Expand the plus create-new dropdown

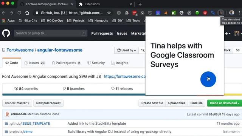[x=228, y=34]
